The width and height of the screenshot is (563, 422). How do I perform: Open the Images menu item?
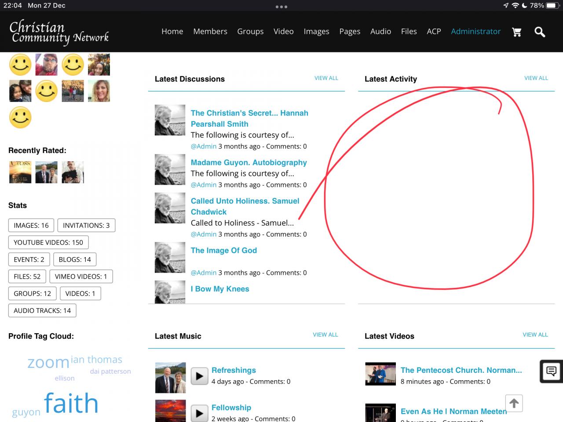click(317, 31)
